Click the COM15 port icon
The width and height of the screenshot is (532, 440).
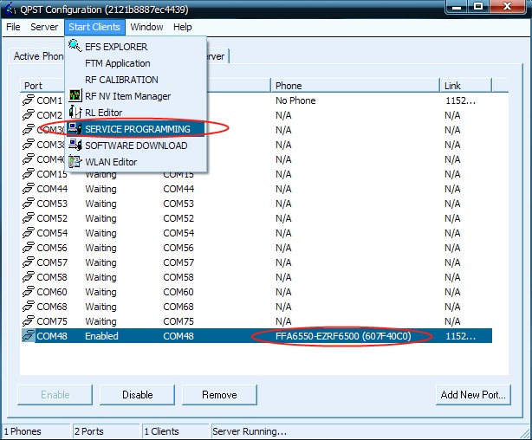[x=29, y=174]
